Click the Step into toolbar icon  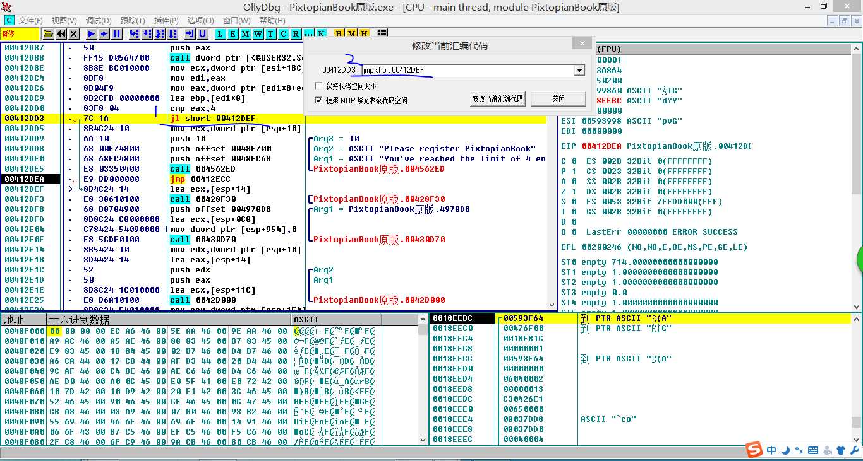click(135, 33)
